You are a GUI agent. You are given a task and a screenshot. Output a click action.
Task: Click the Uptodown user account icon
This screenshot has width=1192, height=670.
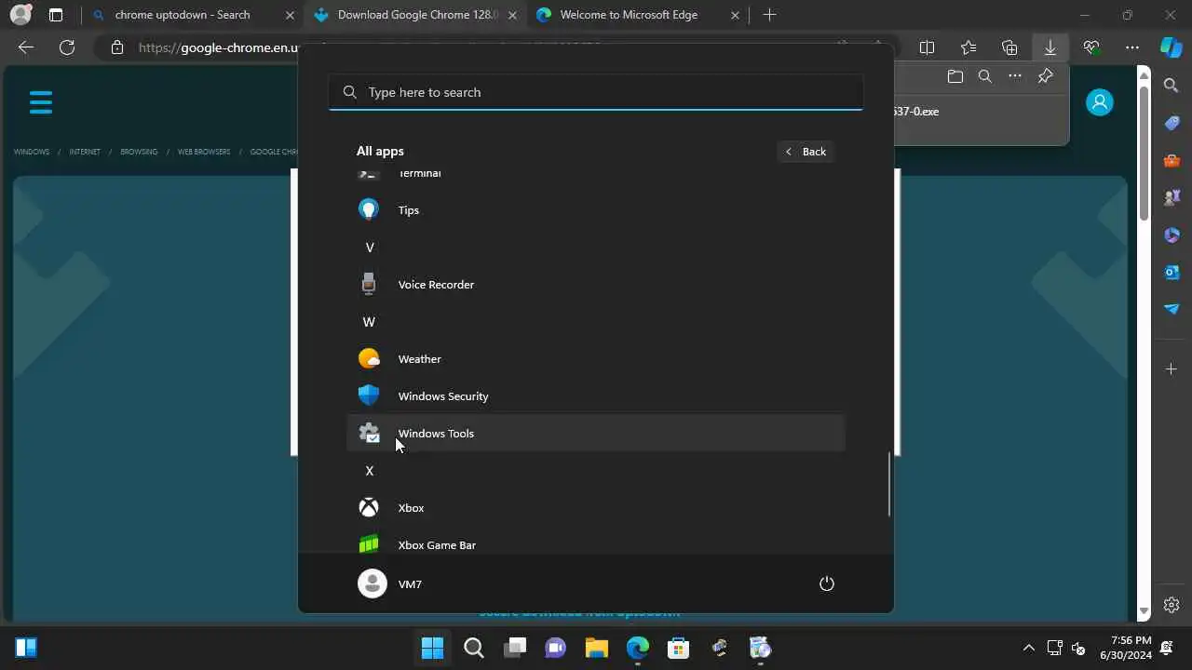tap(1100, 101)
